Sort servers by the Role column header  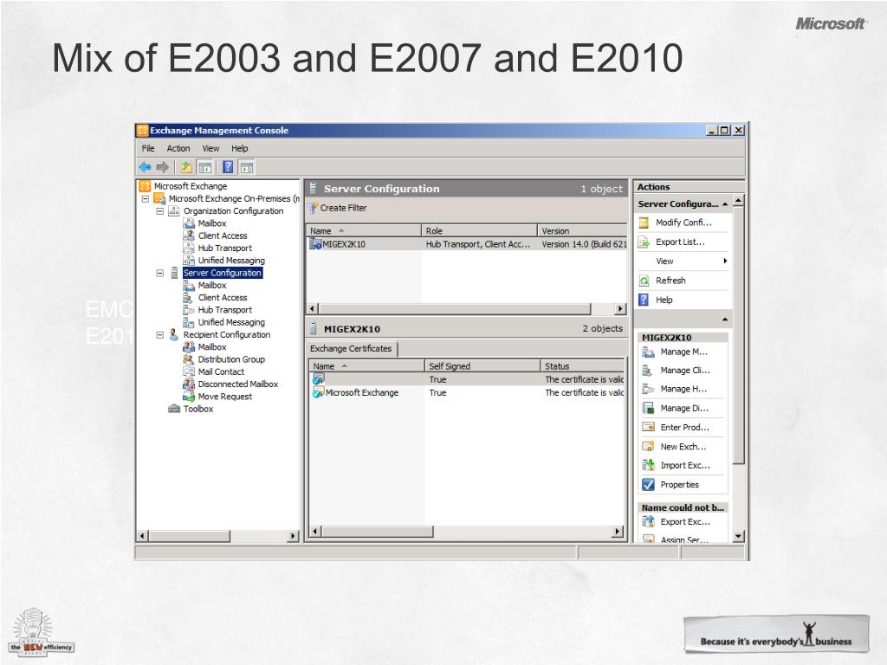point(479,230)
